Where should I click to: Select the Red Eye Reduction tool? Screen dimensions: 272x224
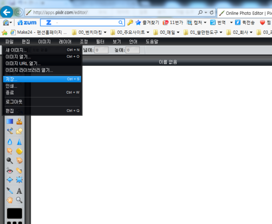click(x=10, y=170)
